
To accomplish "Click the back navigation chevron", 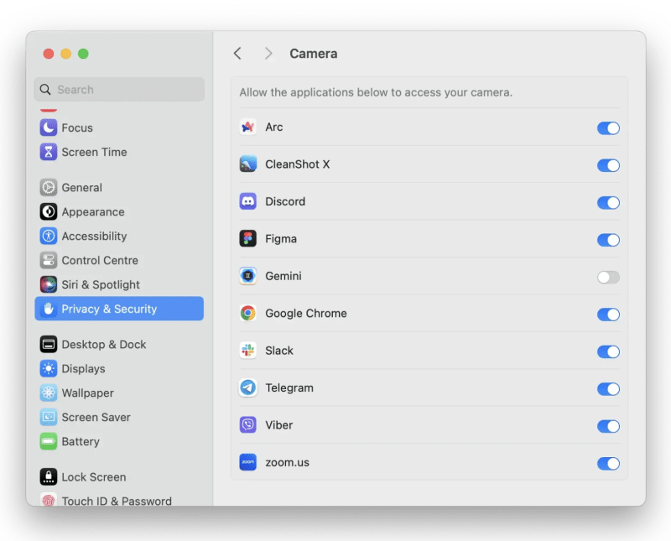I will pos(237,53).
